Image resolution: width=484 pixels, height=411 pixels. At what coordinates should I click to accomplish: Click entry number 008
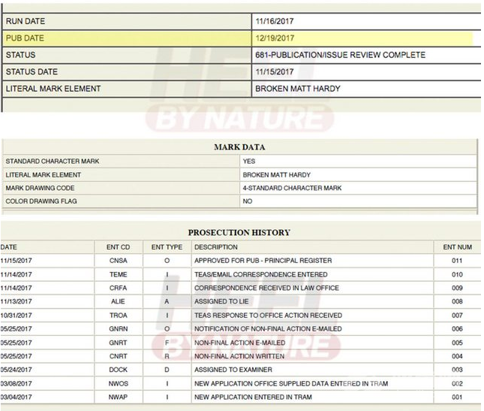[x=457, y=301]
